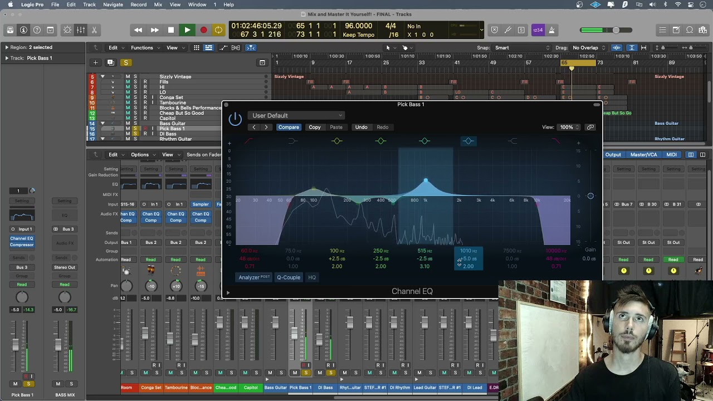Click the Tuner button in control bar
This screenshot has height=401, width=713.
(x=507, y=30)
